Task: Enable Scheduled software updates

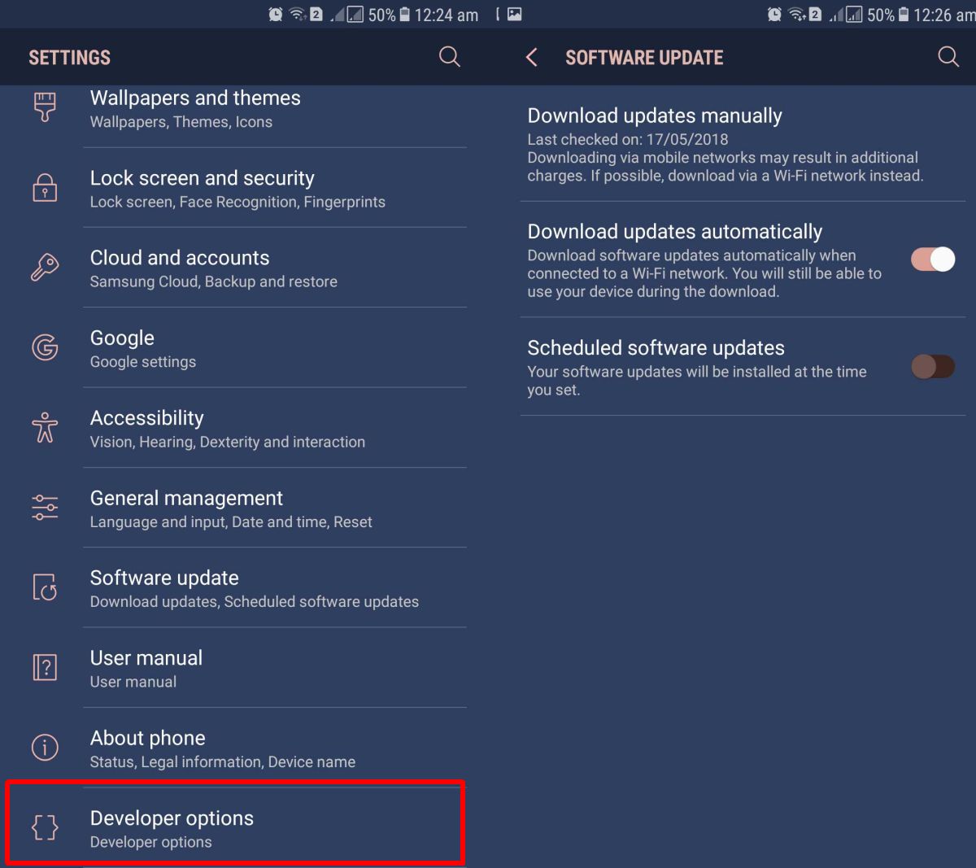Action: (932, 366)
